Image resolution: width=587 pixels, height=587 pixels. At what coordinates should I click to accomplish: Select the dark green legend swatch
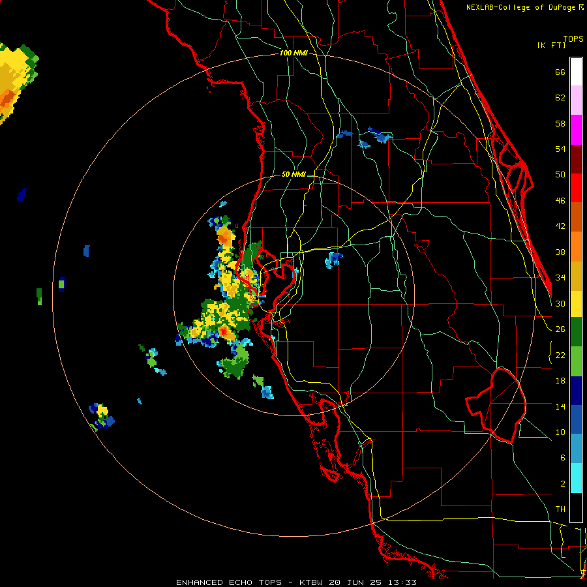point(576,332)
